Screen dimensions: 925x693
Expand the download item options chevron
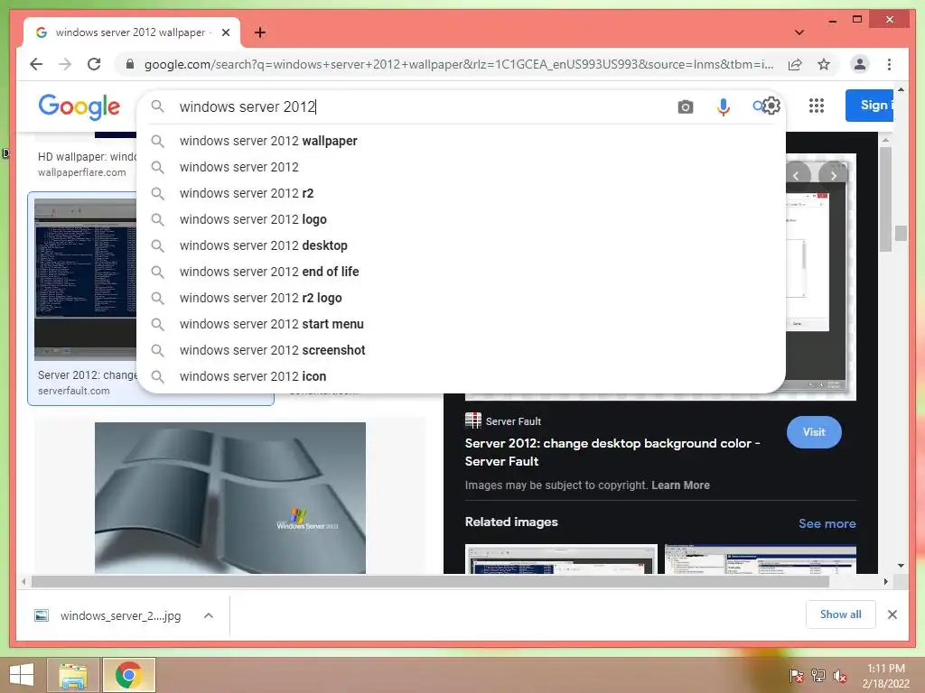click(209, 615)
